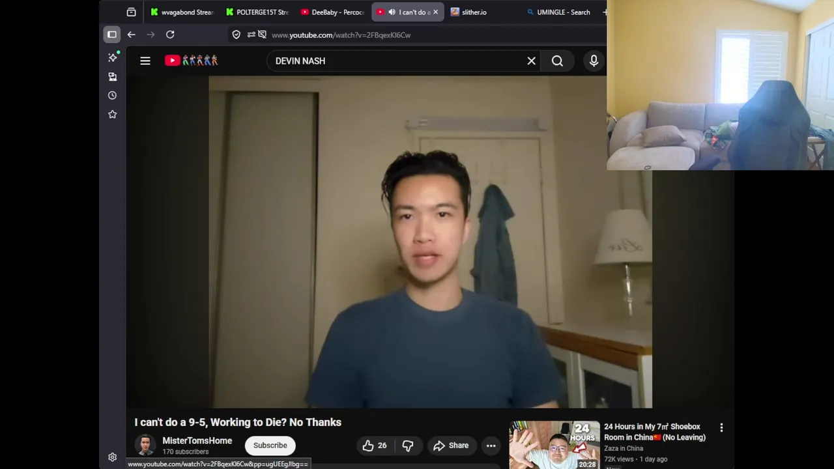Open the browser workspaces icon
Image resolution: width=834 pixels, height=469 pixels.
pyautogui.click(x=131, y=12)
